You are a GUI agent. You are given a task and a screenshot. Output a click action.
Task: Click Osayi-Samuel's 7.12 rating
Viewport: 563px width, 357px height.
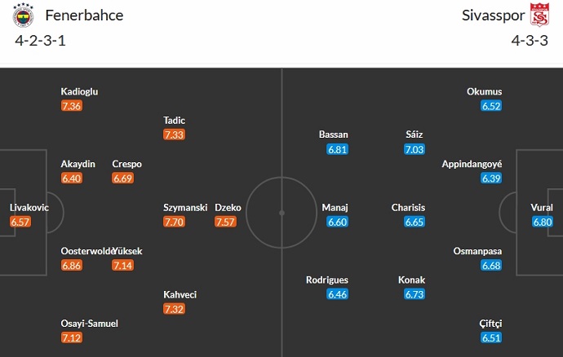pos(71,338)
